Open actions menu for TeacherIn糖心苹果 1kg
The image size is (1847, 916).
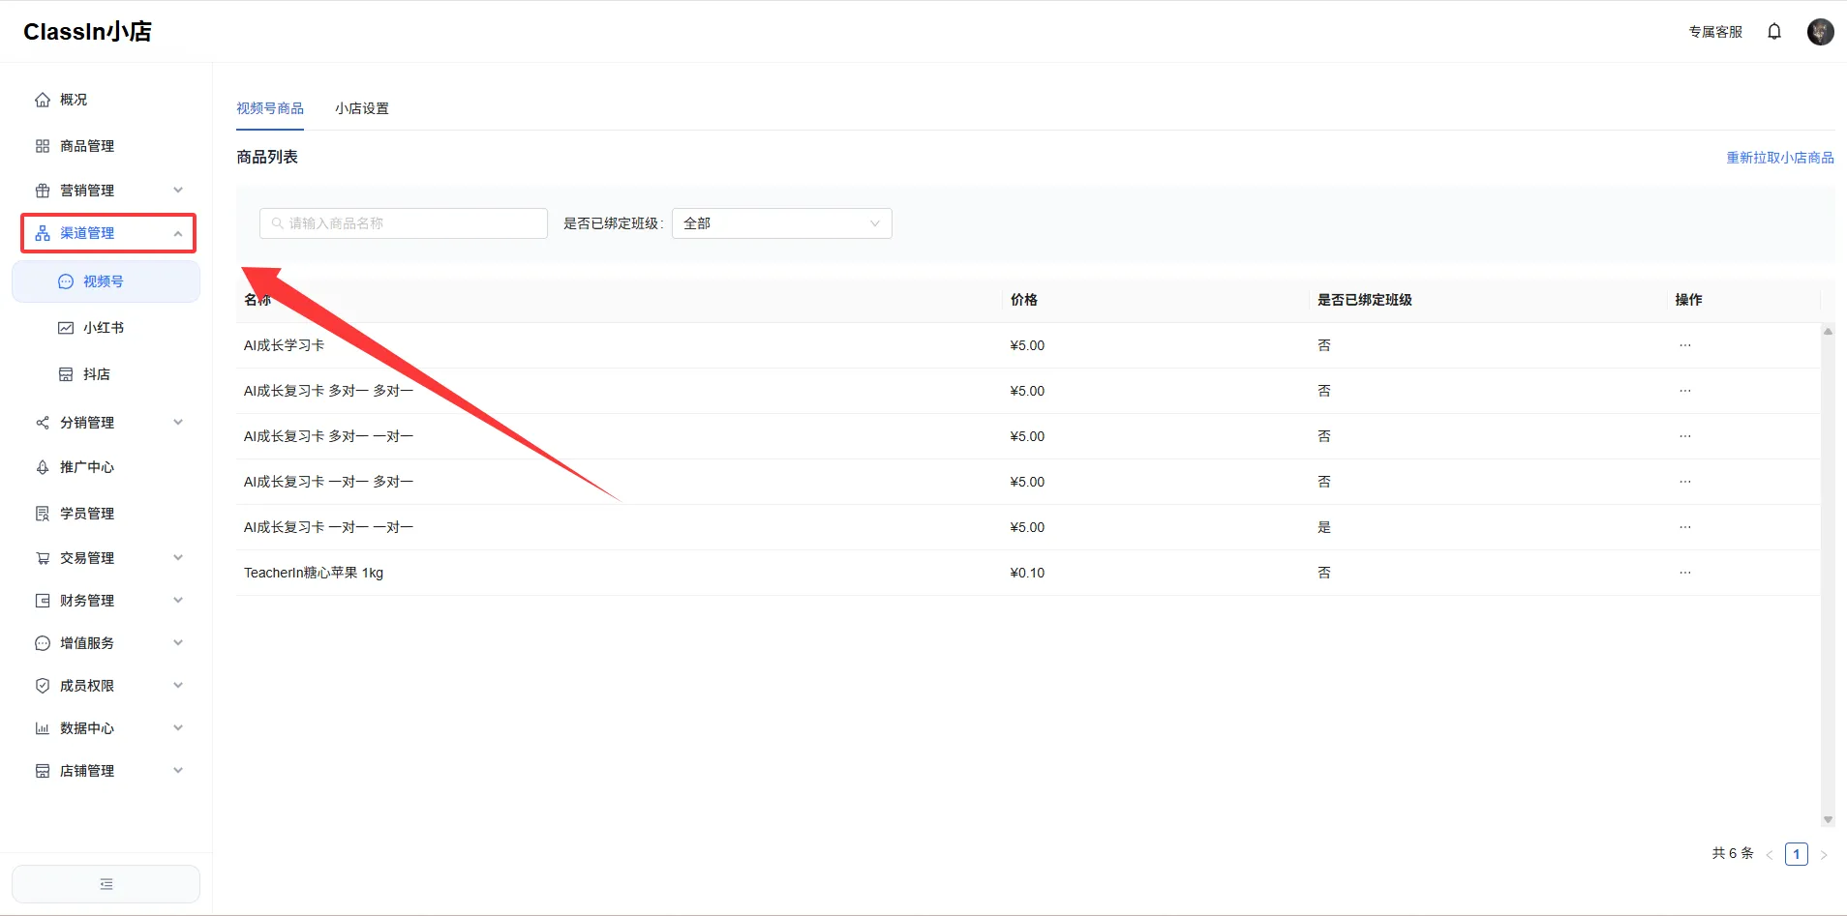[1685, 573]
